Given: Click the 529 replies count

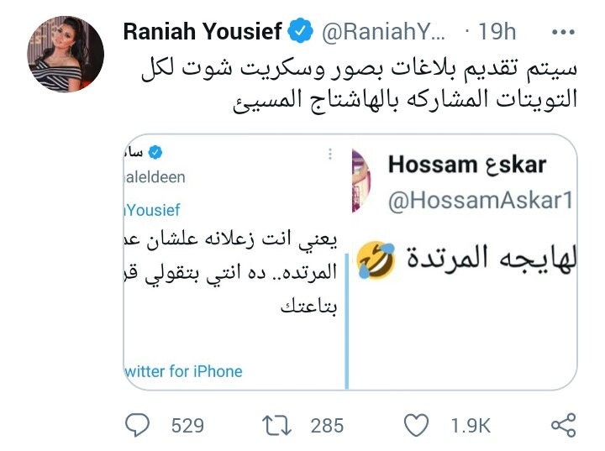Looking at the screenshot, I should tap(187, 426).
